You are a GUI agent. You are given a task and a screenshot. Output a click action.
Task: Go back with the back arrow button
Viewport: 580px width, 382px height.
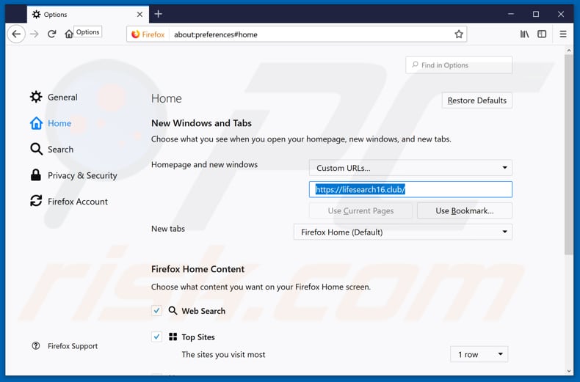16,34
